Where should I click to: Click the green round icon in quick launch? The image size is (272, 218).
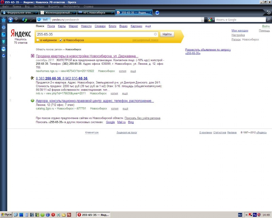coord(42,215)
